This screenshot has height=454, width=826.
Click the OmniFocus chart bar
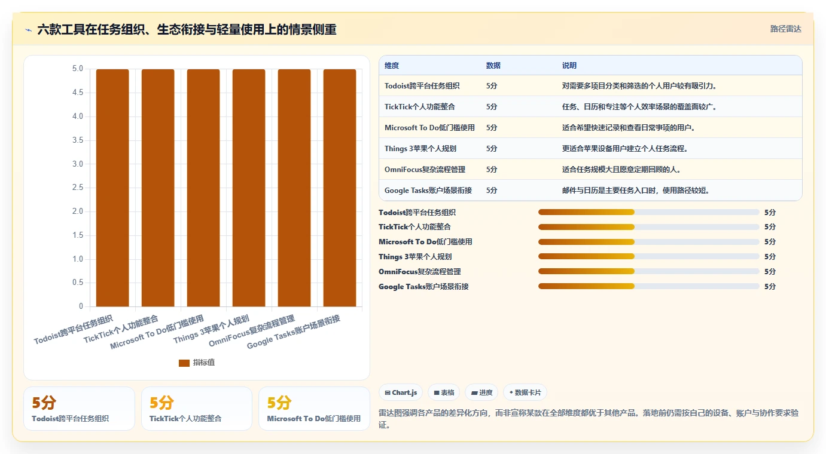294,188
